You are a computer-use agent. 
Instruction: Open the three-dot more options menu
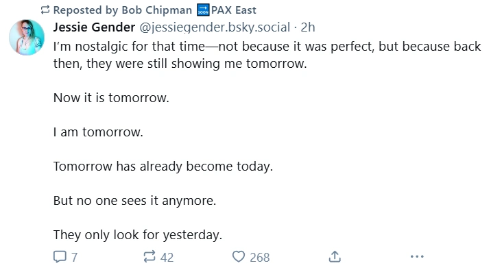[x=417, y=256]
